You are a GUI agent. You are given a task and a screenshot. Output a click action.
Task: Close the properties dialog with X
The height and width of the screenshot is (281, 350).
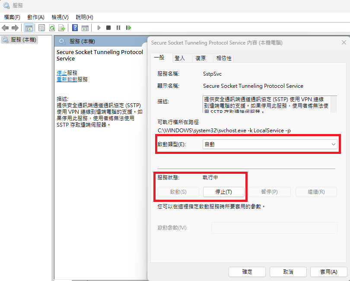[344, 42]
